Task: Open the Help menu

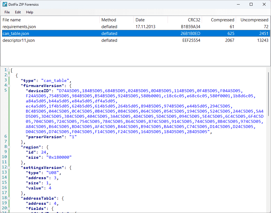Action: [x=30, y=12]
